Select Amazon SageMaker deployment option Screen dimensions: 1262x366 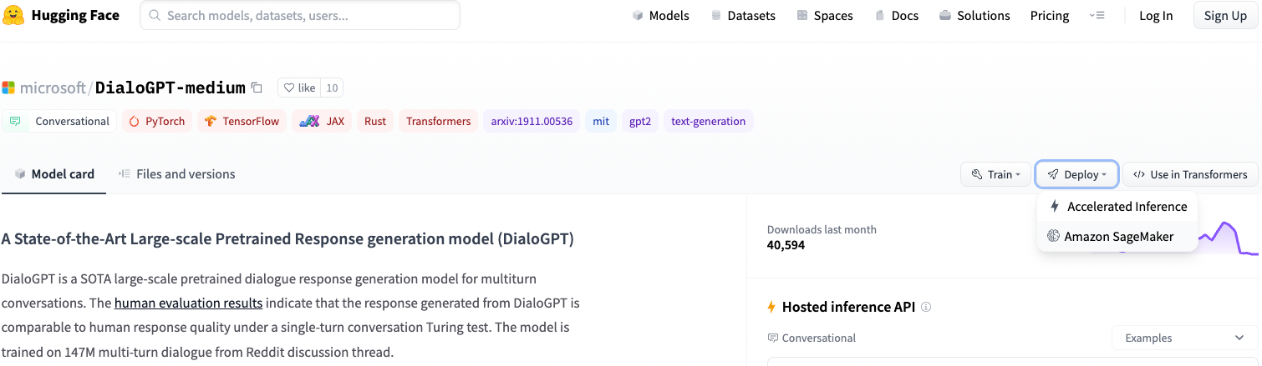[1117, 237]
